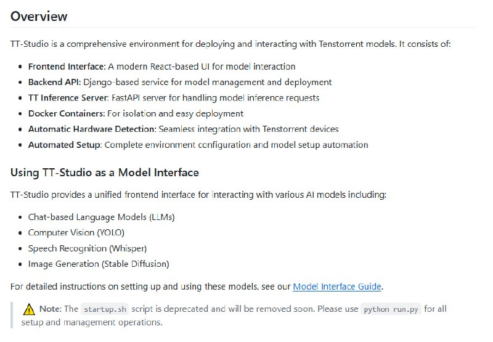Click the Image Generation (Stable Diffusion) item
Screen dimensions: 493x342
[x=98, y=264]
